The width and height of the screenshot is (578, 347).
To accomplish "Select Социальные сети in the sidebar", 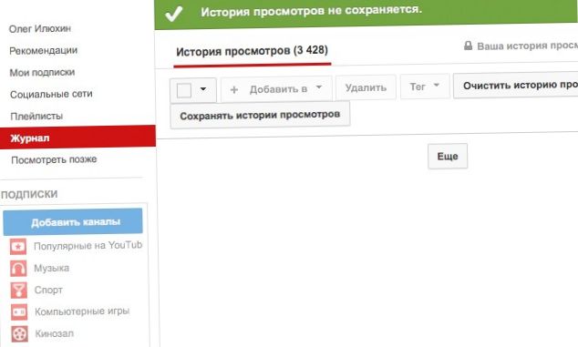I will [x=51, y=95].
